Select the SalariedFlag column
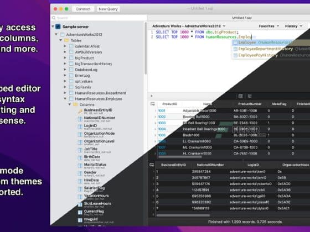 pyautogui.click(x=94, y=189)
